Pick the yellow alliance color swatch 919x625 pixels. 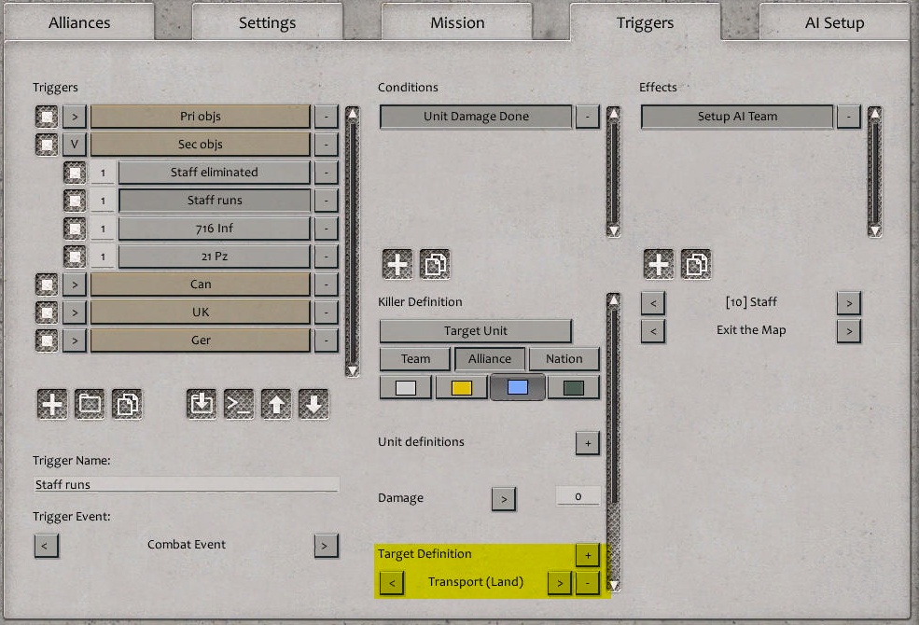tap(461, 386)
